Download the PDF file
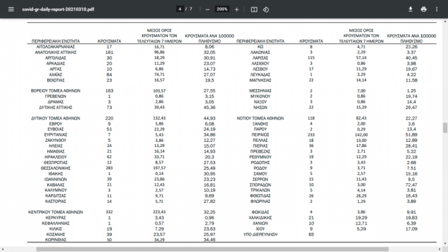The width and height of the screenshot is (448, 252). (410, 9)
